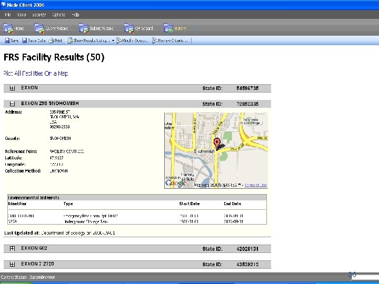The height and width of the screenshot is (284, 379).
Task: Open the File menu
Action: (x=8, y=14)
